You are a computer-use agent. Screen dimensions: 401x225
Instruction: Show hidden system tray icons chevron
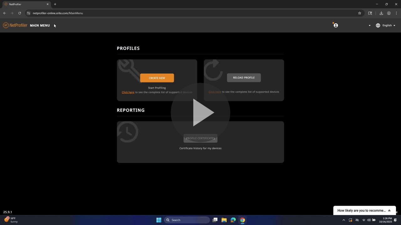[344, 220]
